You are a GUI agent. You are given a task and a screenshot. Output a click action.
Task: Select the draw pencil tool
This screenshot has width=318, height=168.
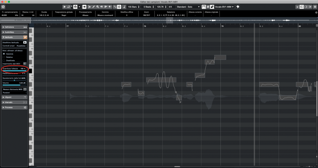coord(93,7)
